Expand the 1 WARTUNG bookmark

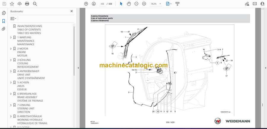[x=11, y=37]
